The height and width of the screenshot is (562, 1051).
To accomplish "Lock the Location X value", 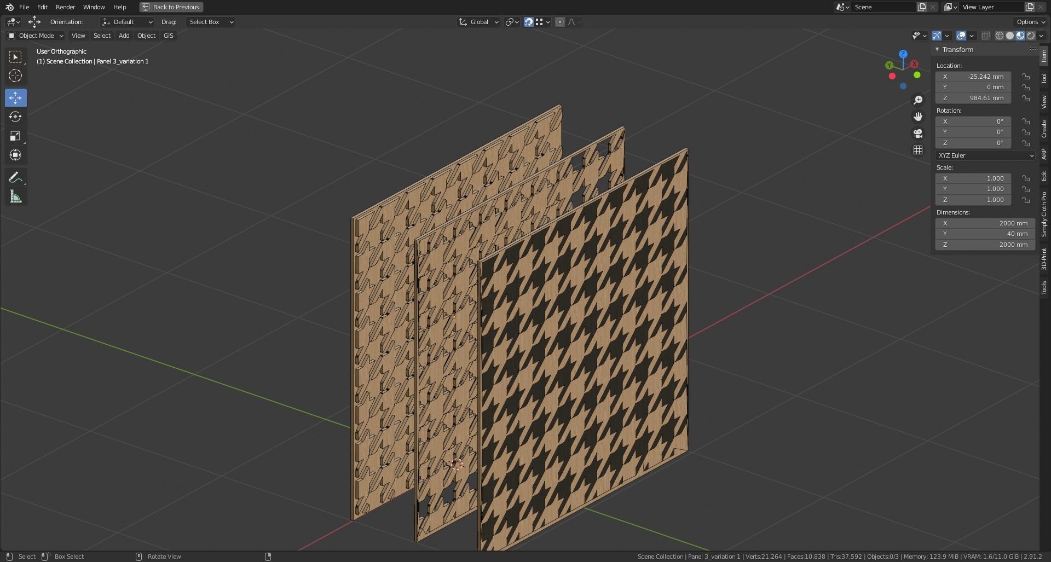I will [1026, 77].
